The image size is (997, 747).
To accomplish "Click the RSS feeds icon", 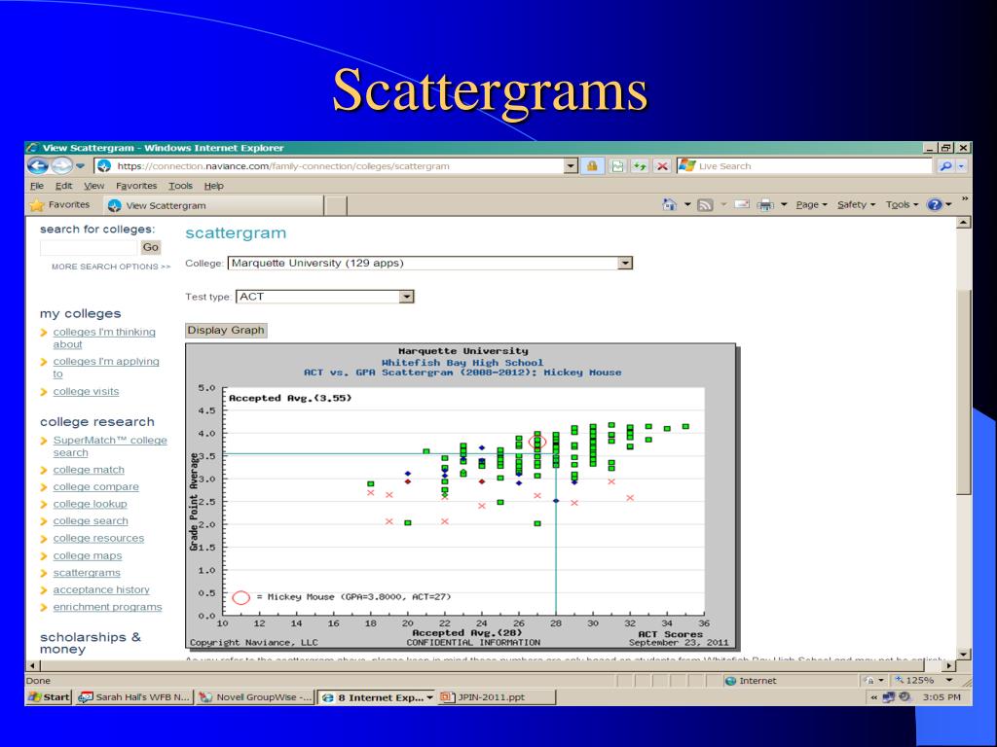I will (705, 204).
